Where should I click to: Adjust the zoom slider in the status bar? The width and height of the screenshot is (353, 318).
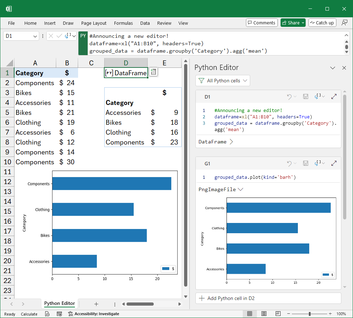pyautogui.click(x=310, y=314)
